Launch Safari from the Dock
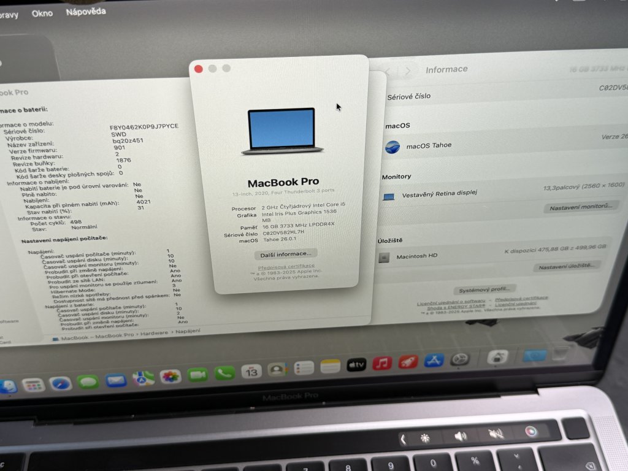This screenshot has width=628, height=471. (x=61, y=383)
